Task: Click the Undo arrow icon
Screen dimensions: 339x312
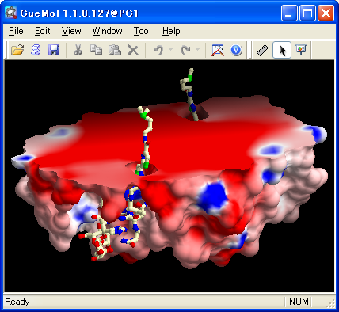Action: (158, 50)
